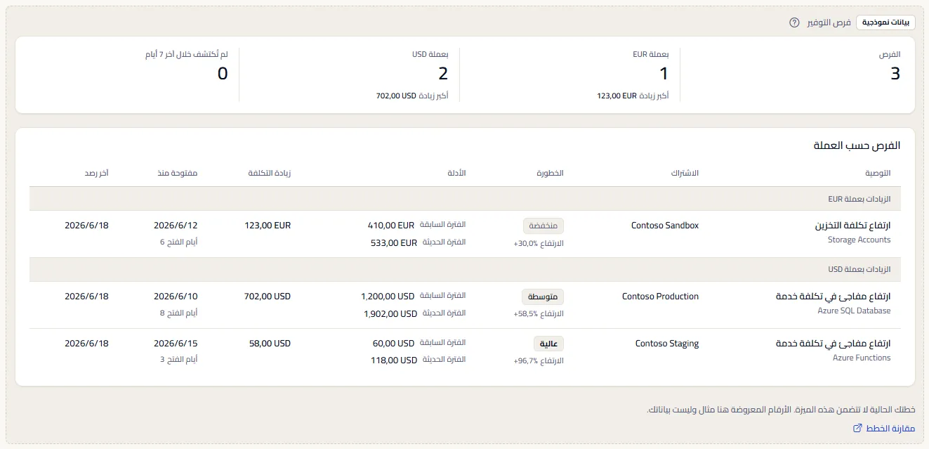Click the زيادة التكلفة column header

pyautogui.click(x=269, y=173)
